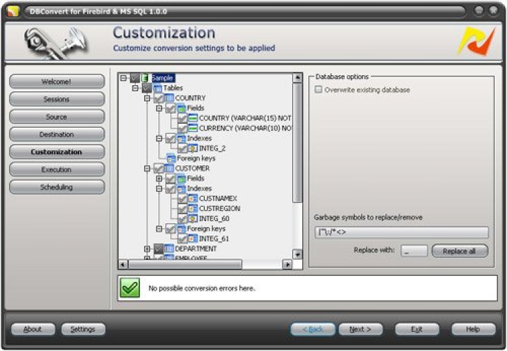Collapse COUNTRY Indexes node
Viewport: 507px width, 351px height.
[x=159, y=139]
